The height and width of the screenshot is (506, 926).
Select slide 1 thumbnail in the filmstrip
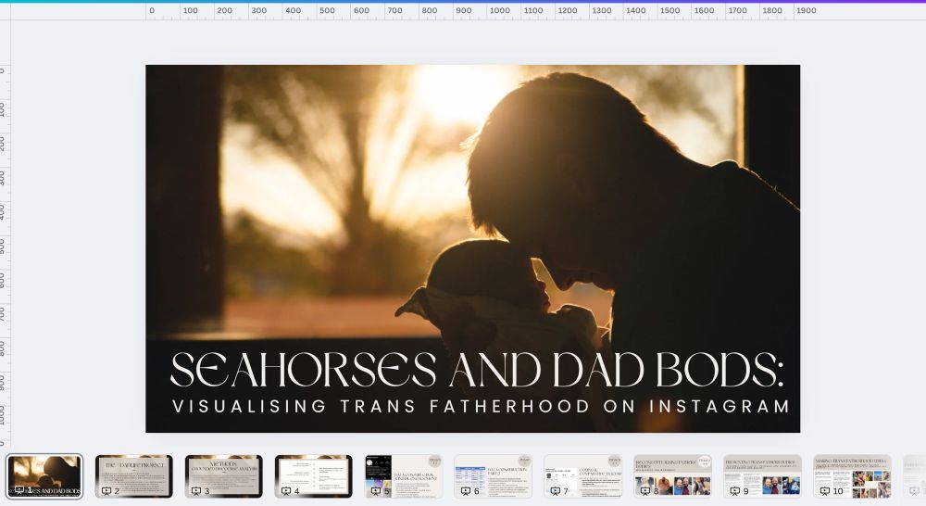click(44, 476)
